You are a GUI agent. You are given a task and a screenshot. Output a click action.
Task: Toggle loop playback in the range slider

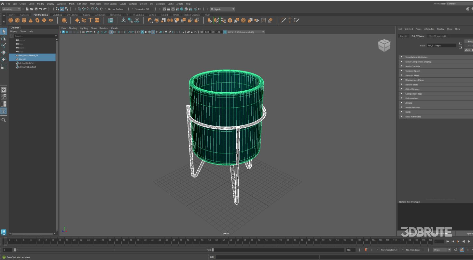[x=456, y=250]
